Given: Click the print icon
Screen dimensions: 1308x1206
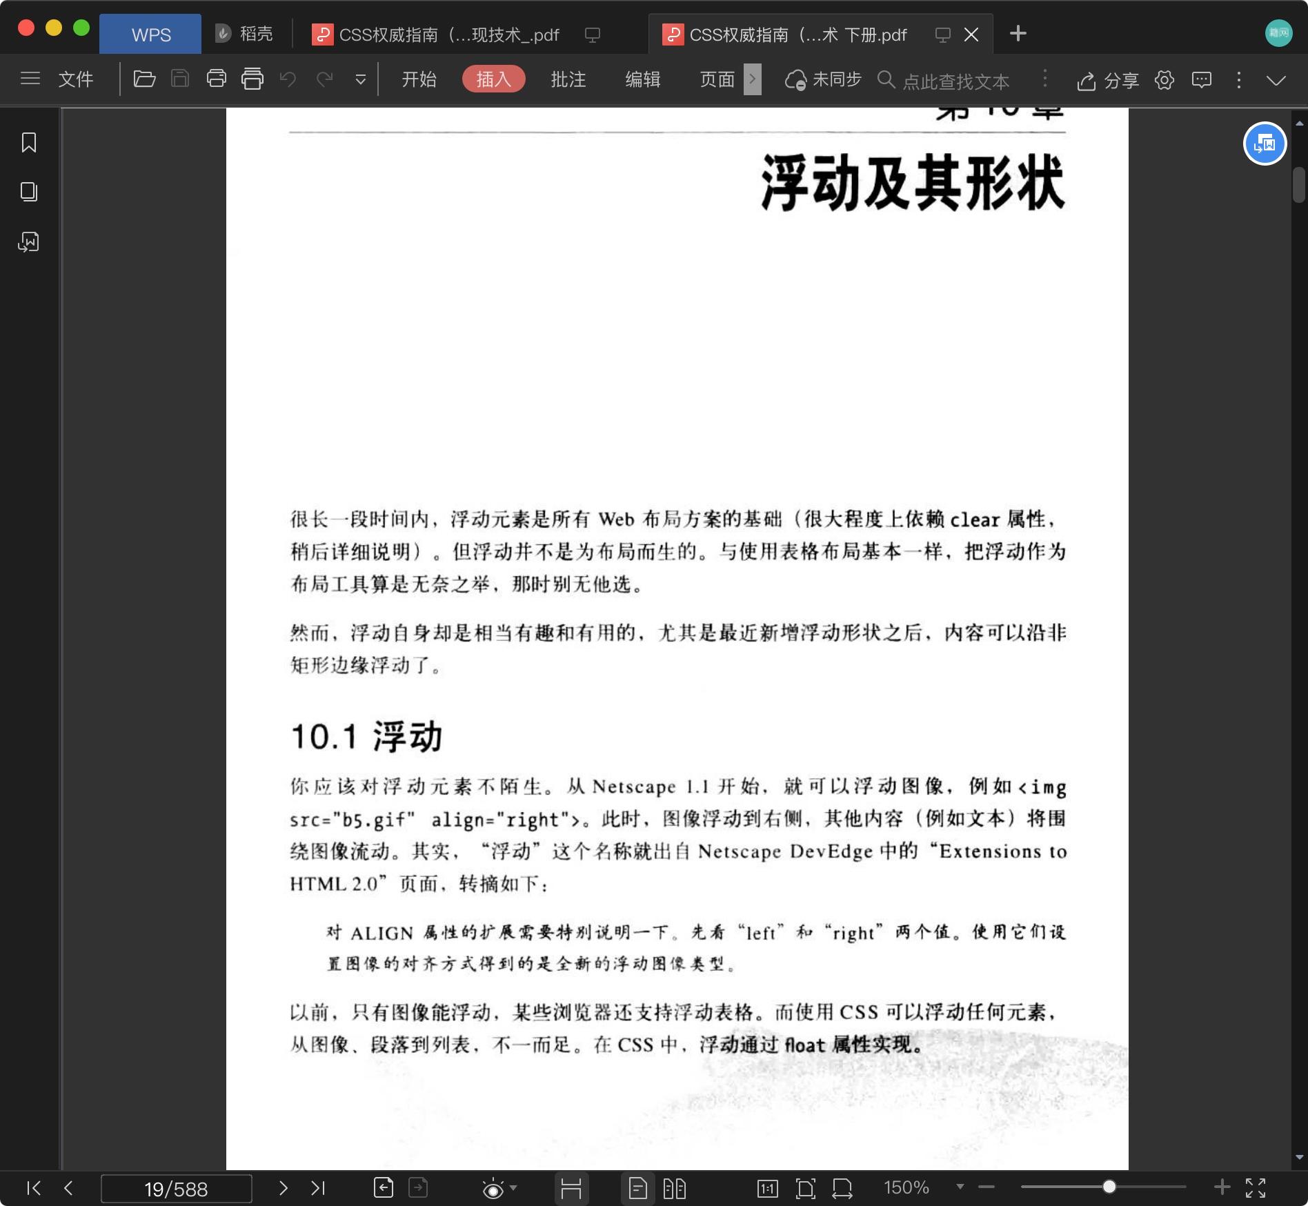Looking at the screenshot, I should click(217, 79).
